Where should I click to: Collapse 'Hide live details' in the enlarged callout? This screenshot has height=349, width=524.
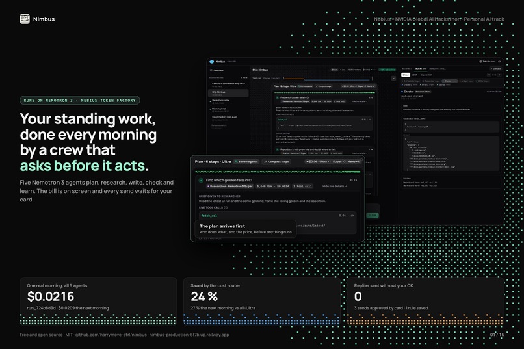[335, 186]
